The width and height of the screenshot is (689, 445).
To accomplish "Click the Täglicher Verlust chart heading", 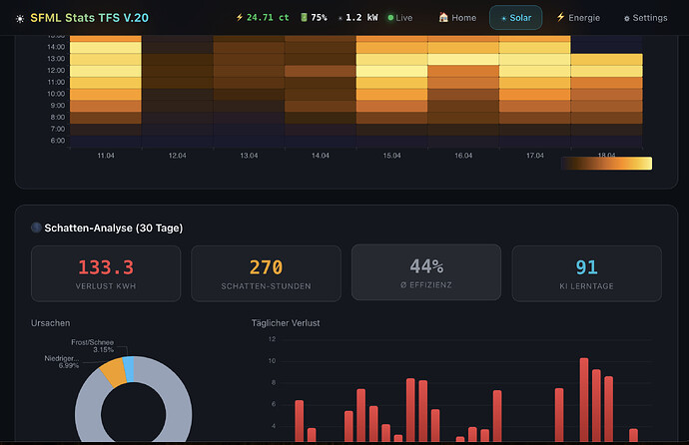I will point(286,323).
